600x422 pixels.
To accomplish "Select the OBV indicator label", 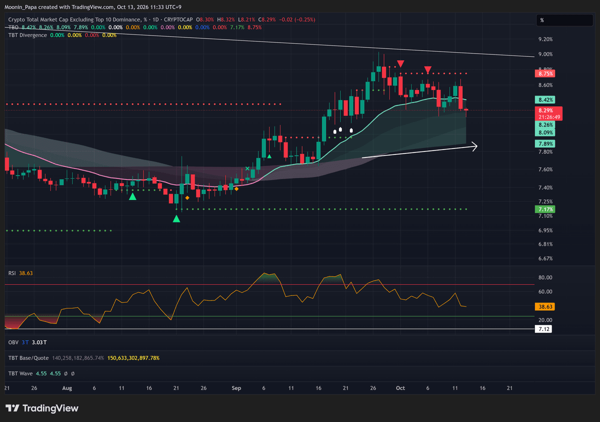I will click(x=13, y=342).
